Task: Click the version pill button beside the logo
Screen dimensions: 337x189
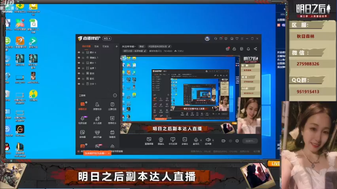Action: (x=107, y=39)
